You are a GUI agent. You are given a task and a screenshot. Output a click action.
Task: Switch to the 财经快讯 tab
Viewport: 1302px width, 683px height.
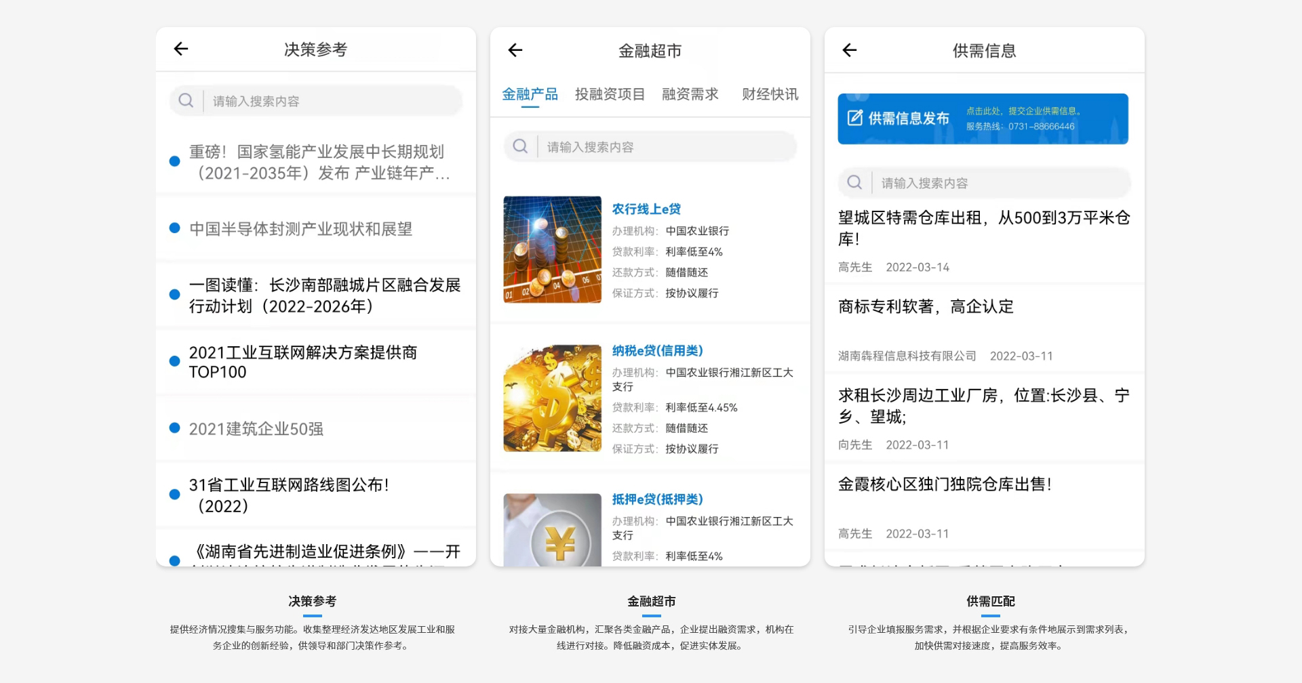(x=770, y=94)
